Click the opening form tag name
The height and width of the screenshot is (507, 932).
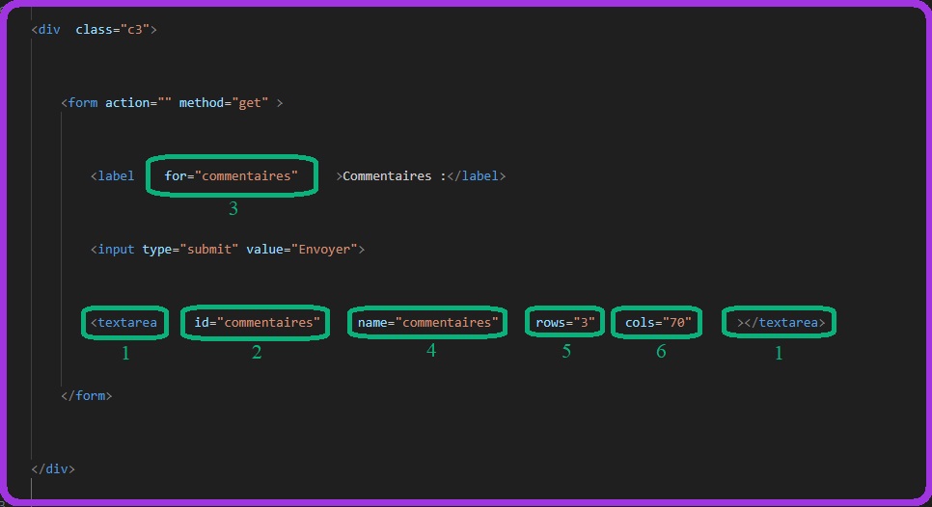point(82,102)
